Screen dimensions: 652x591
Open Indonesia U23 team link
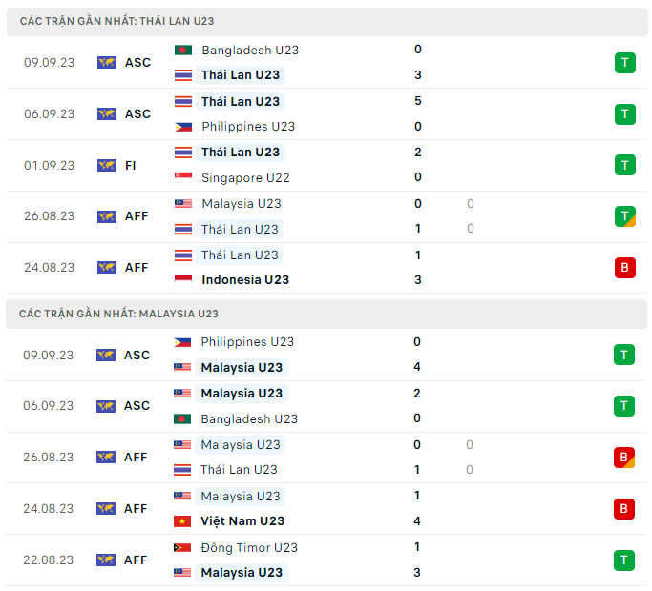pos(245,279)
